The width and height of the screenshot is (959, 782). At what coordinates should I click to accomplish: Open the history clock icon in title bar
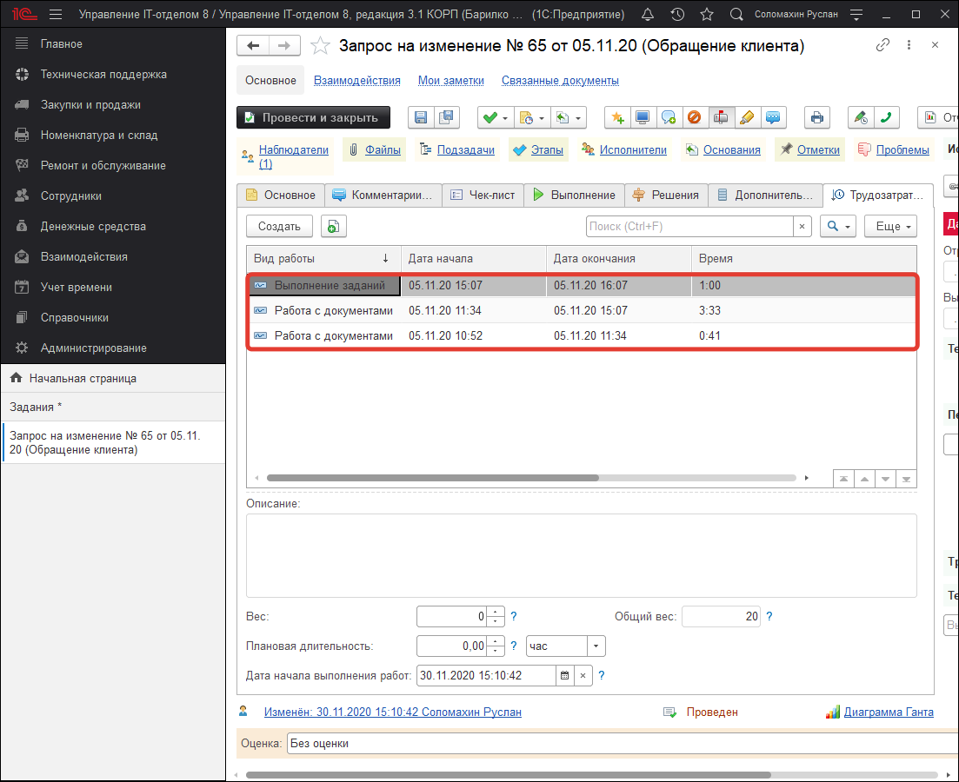tap(677, 15)
